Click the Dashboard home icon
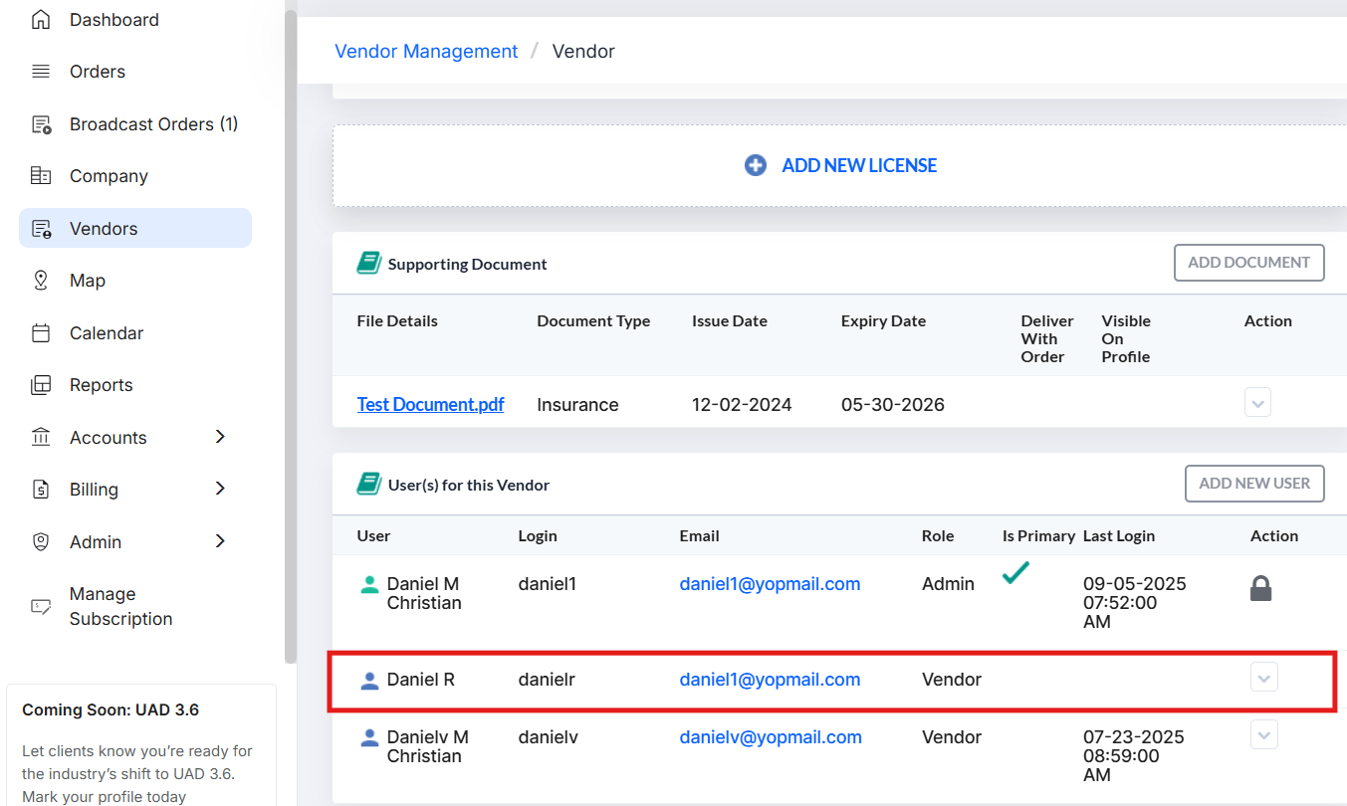The image size is (1347, 806). tap(41, 20)
